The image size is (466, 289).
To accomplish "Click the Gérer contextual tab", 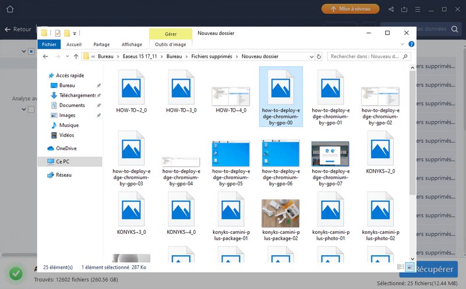I will pyautogui.click(x=171, y=34).
